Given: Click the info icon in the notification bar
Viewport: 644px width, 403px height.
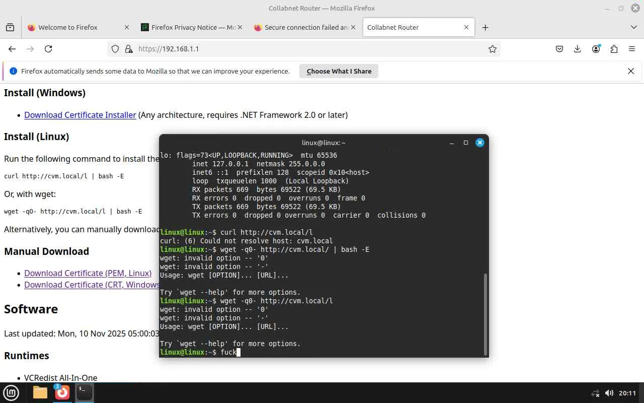Looking at the screenshot, I should [x=14, y=71].
